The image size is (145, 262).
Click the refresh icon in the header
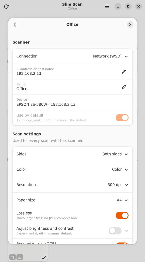[6, 6]
